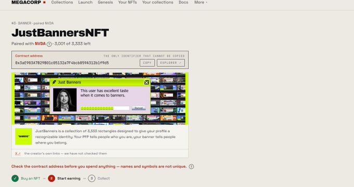Click the green checkmark Buy an NFT step
354x187 pixels.
(15, 179)
